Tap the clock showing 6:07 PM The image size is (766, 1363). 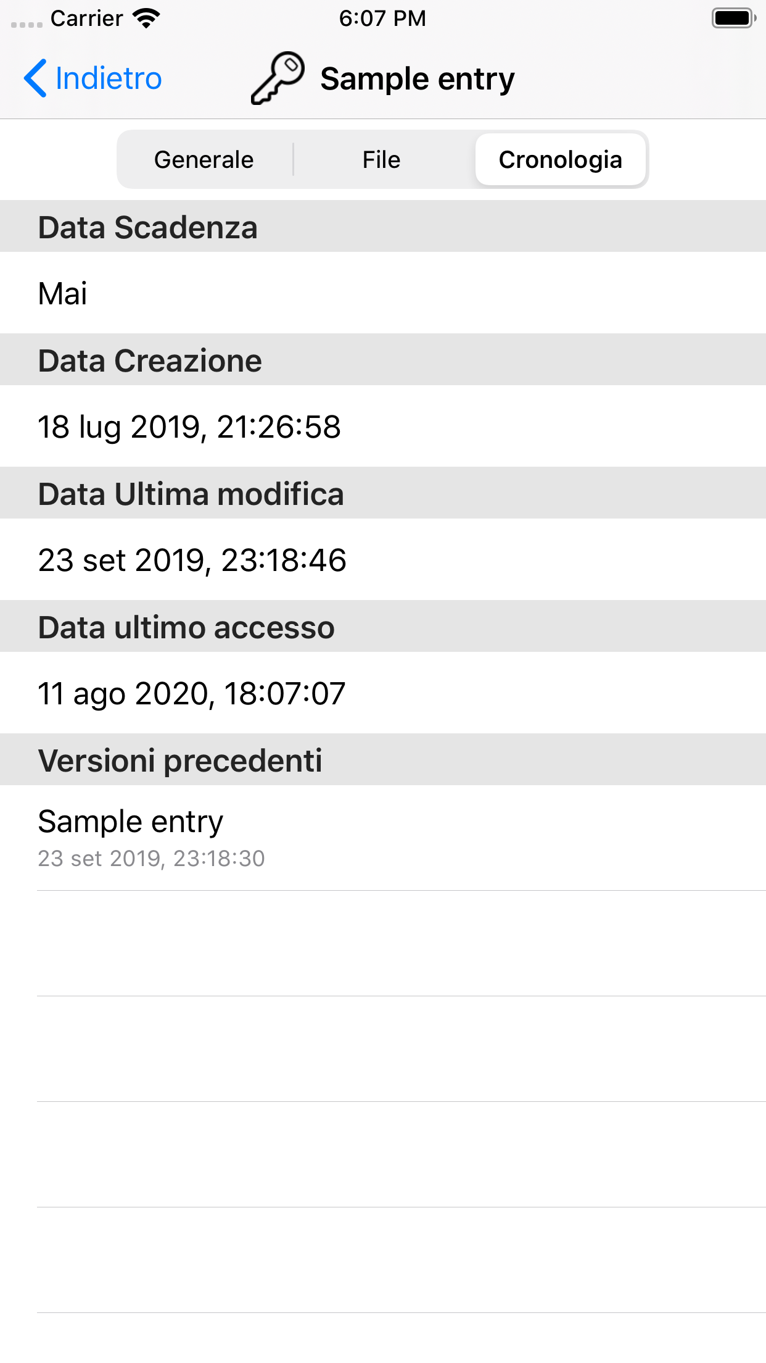coord(383,19)
